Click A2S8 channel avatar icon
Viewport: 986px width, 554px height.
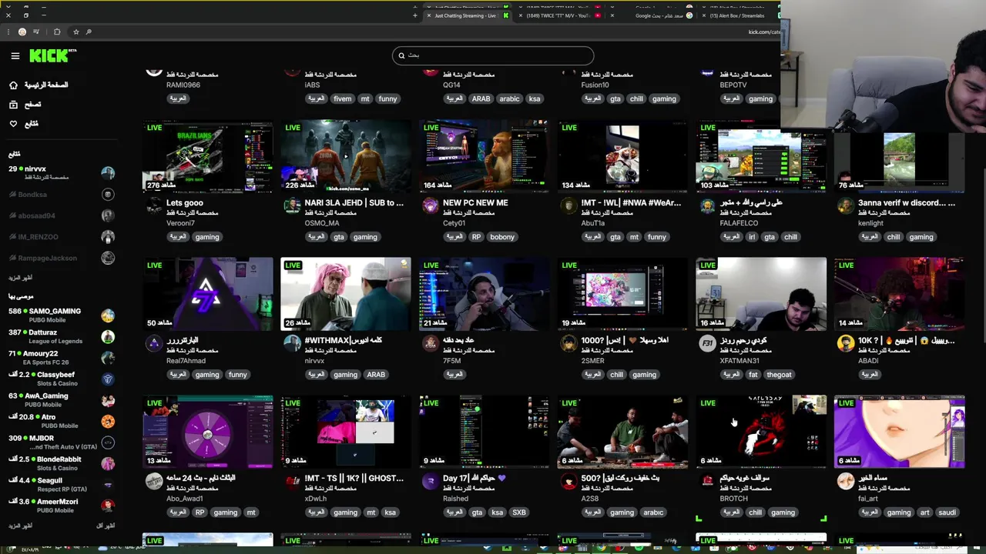(x=568, y=481)
